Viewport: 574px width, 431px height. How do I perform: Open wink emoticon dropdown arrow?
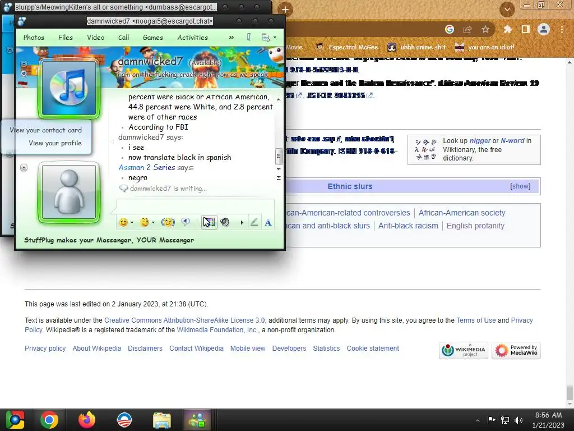click(x=153, y=222)
